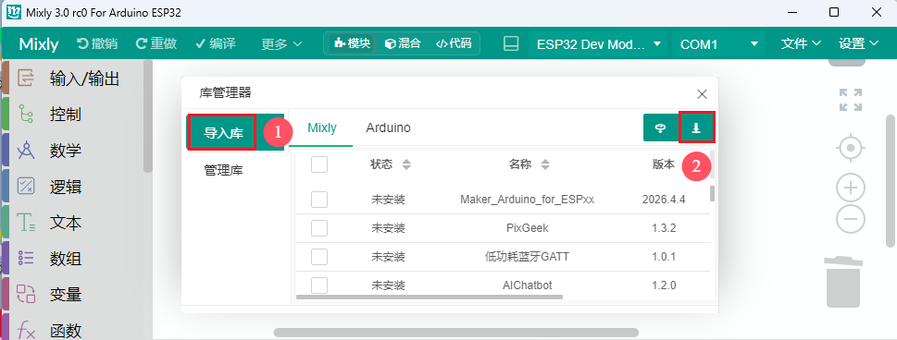This screenshot has width=897, height=340.
Task: Open the 文件 menu
Action: pyautogui.click(x=801, y=43)
